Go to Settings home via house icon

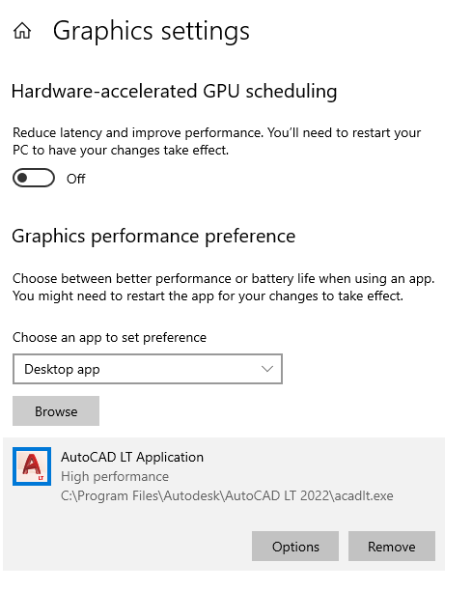pyautogui.click(x=22, y=31)
